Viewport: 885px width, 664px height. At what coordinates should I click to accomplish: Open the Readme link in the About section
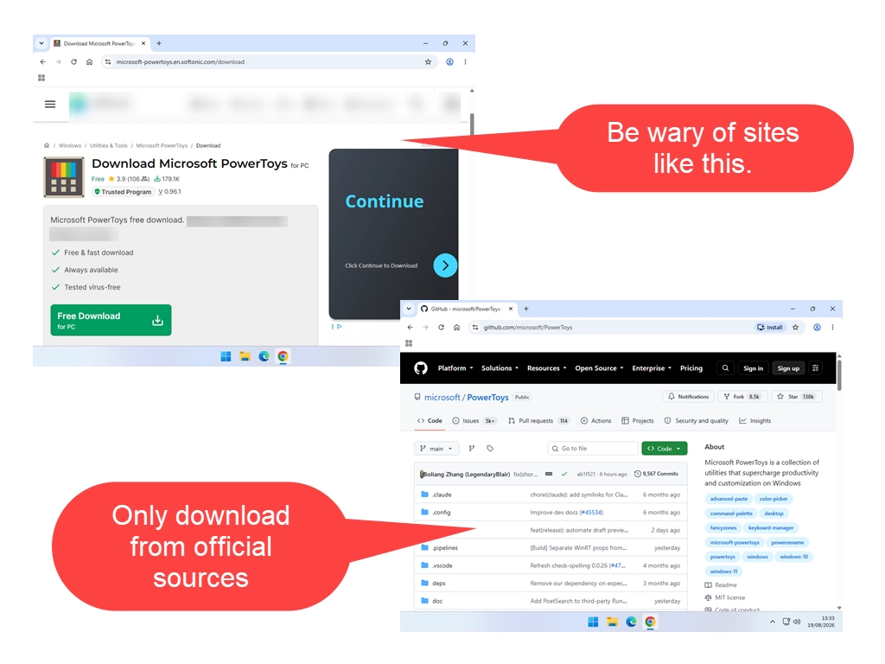(721, 585)
